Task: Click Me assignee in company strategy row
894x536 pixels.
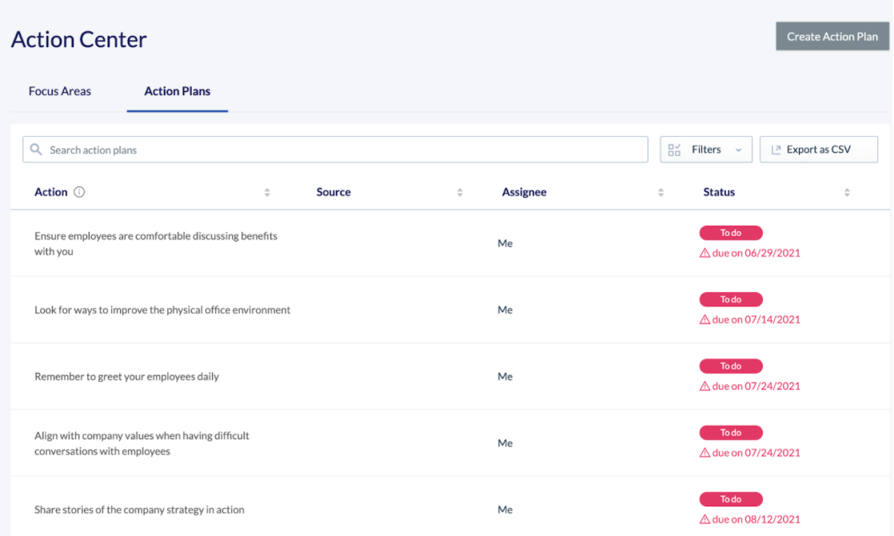Action: 505,510
